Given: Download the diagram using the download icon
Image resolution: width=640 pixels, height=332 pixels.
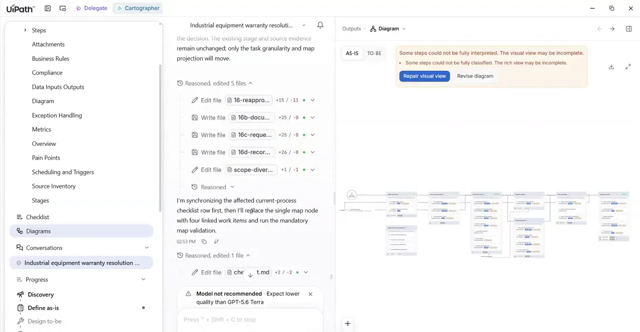Looking at the screenshot, I should pyautogui.click(x=612, y=67).
